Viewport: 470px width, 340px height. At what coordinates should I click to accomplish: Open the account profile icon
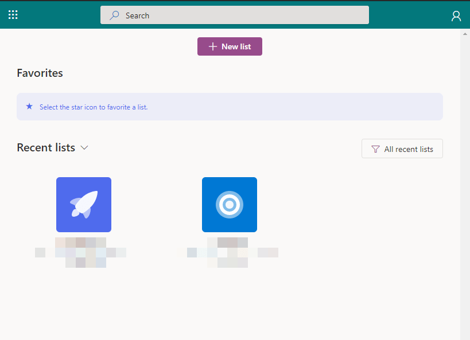tap(456, 16)
